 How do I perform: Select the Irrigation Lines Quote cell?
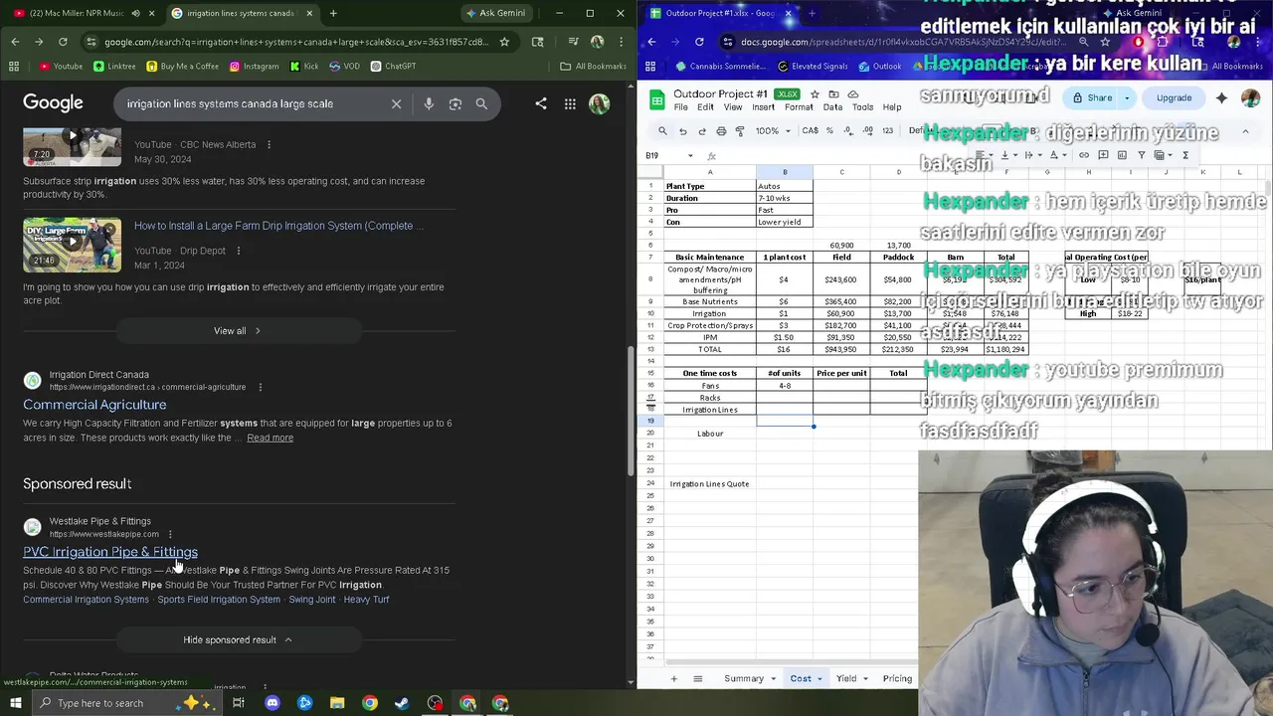pyautogui.click(x=709, y=483)
